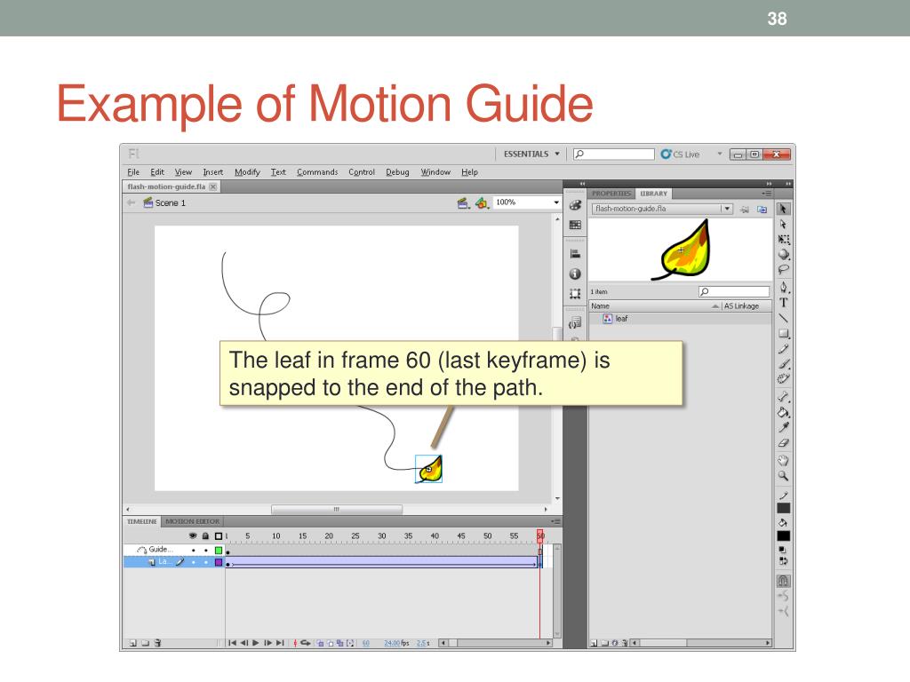Toggle Snap to Objects magnet option
Screen dimensions: 910x682
[x=783, y=581]
